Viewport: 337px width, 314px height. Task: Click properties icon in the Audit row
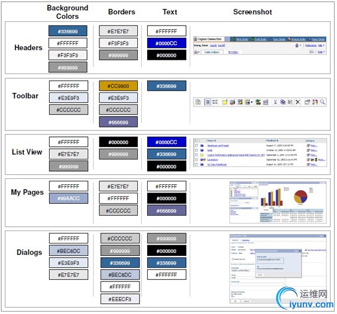point(308,150)
